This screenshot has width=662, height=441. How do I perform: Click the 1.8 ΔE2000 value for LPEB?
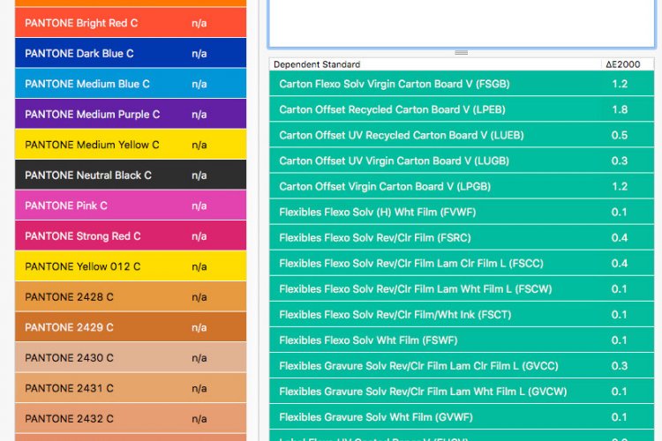coord(620,109)
